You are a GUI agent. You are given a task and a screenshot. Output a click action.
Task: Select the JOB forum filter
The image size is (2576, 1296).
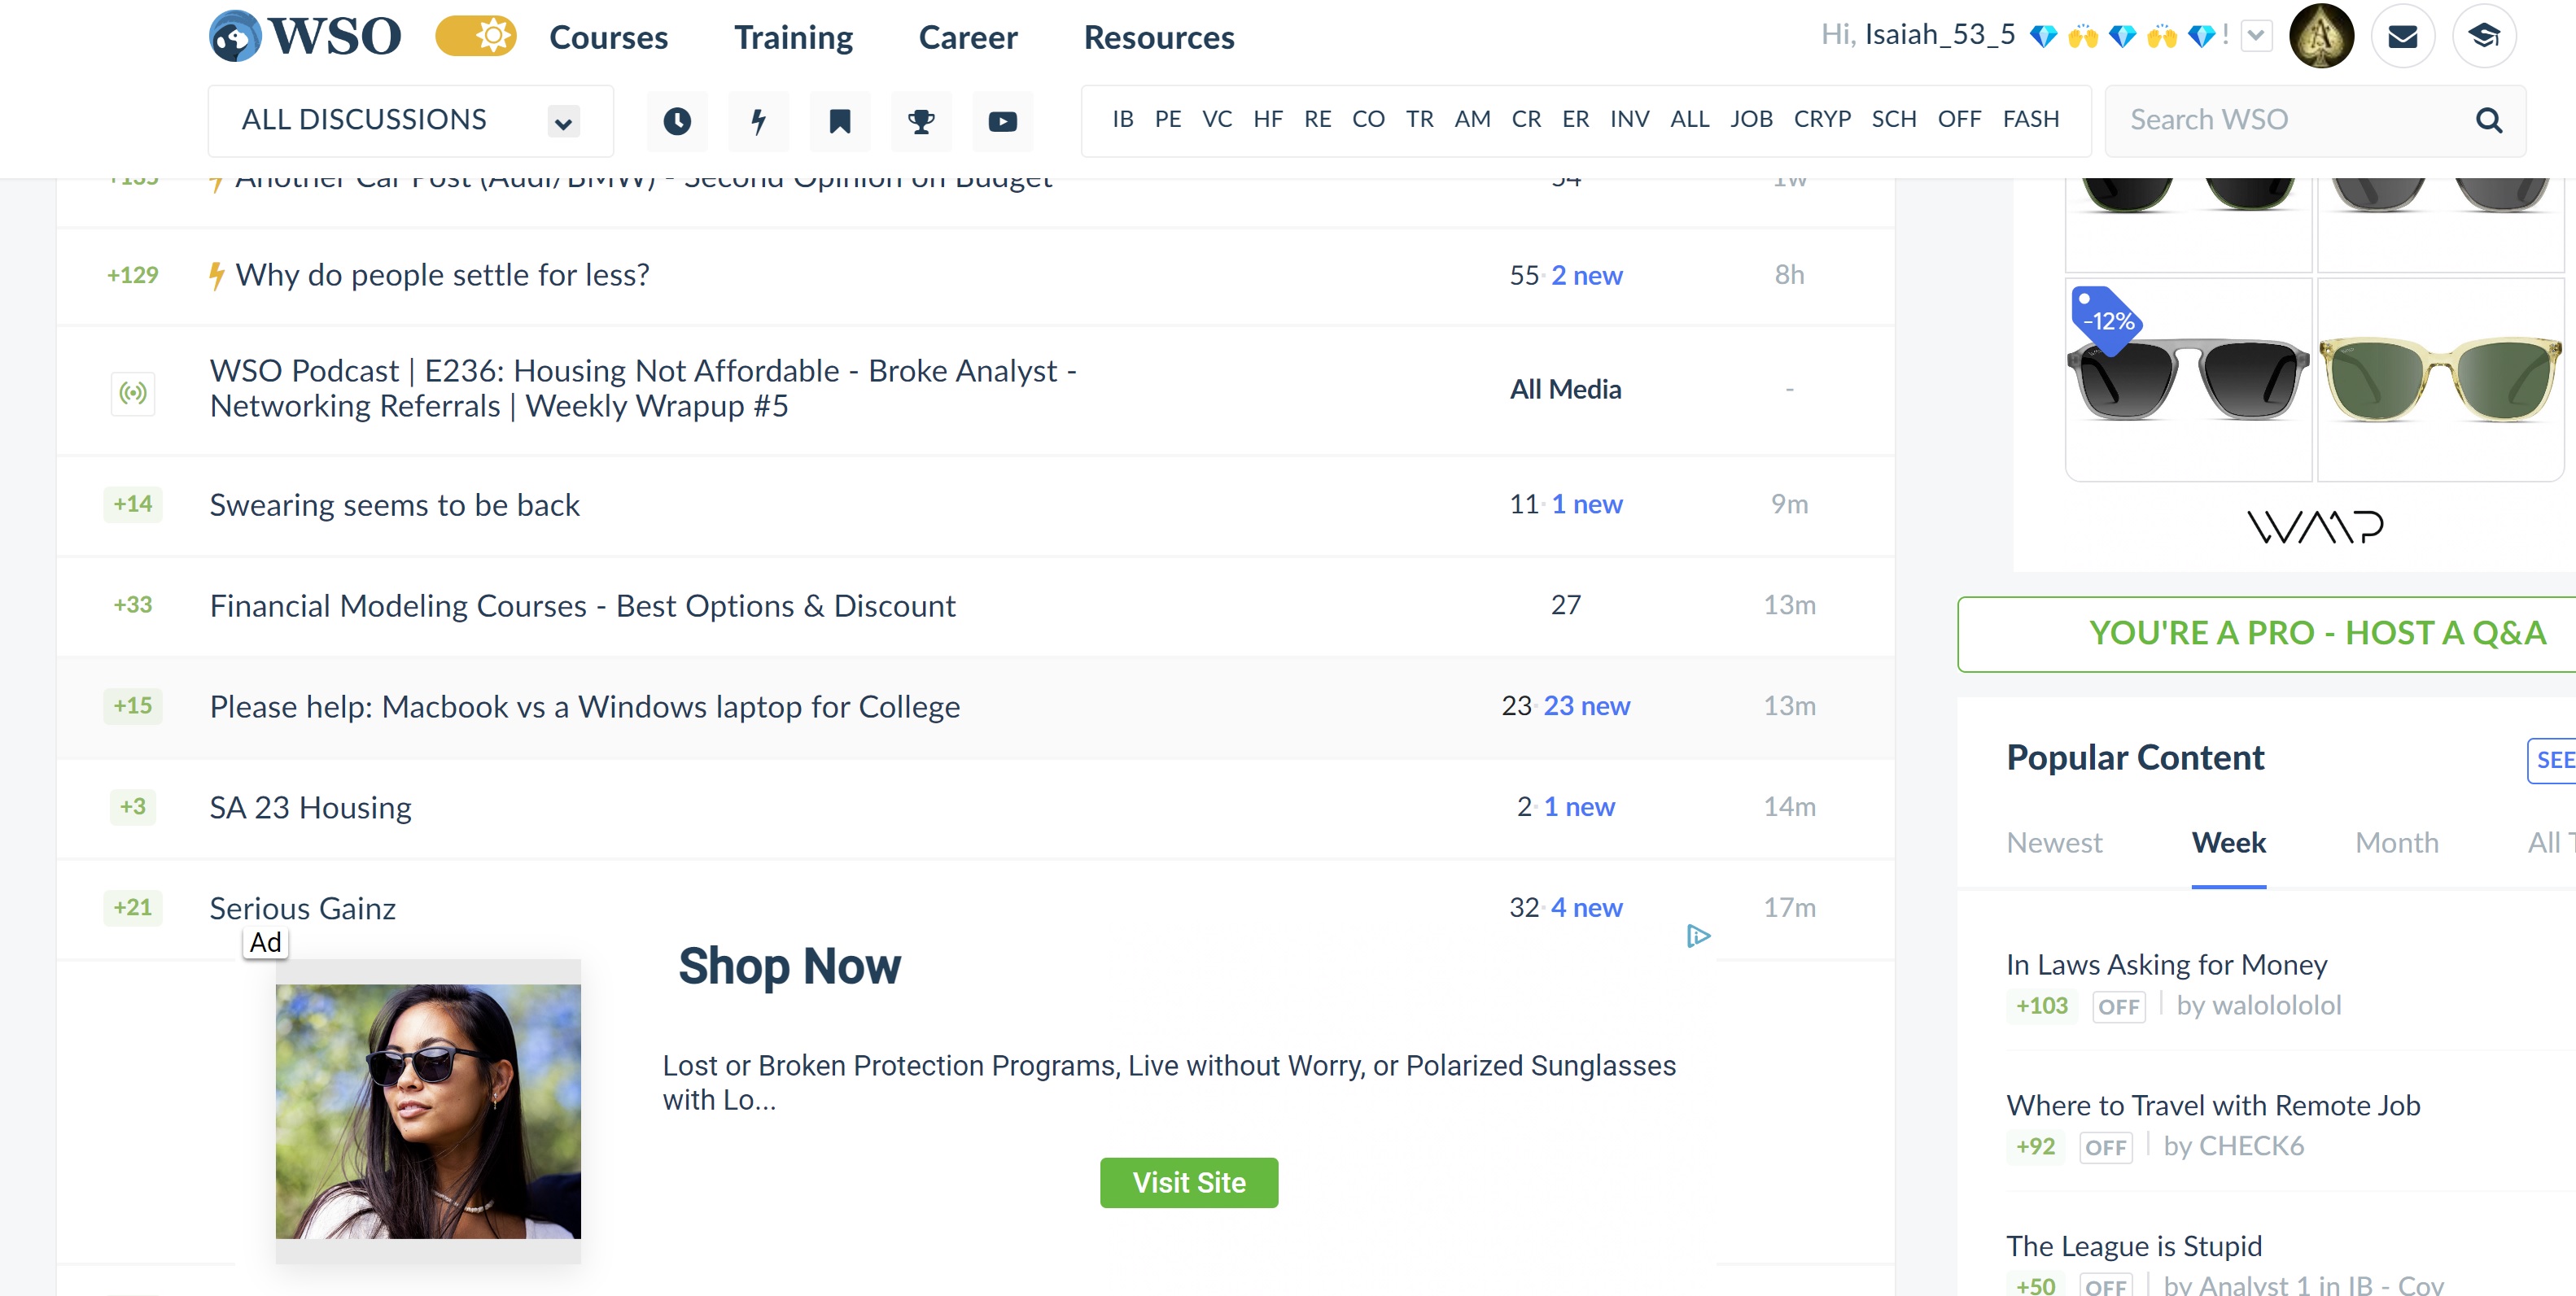click(x=1751, y=119)
